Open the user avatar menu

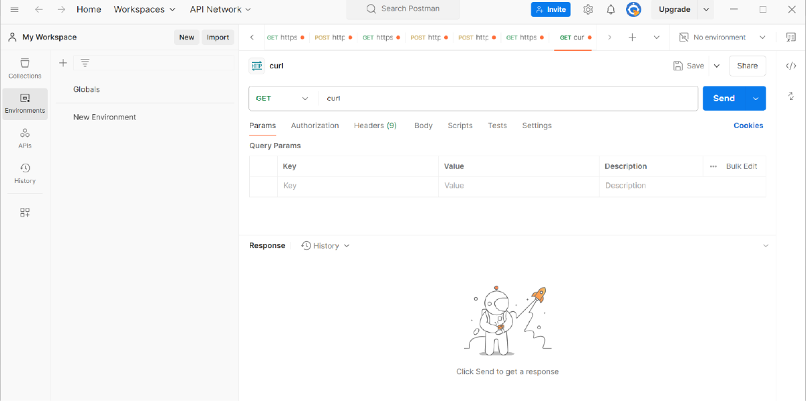point(633,9)
